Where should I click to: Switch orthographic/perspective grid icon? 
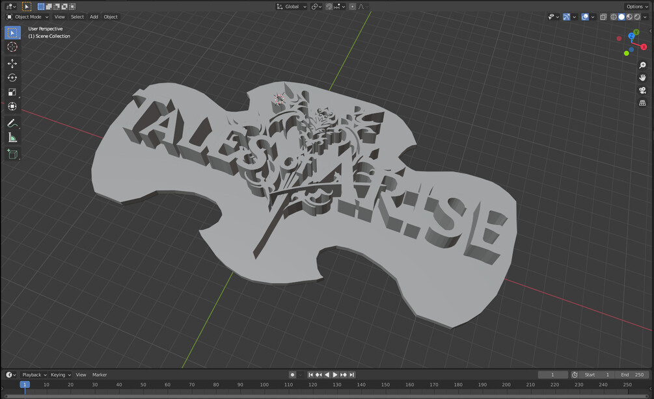coord(642,103)
